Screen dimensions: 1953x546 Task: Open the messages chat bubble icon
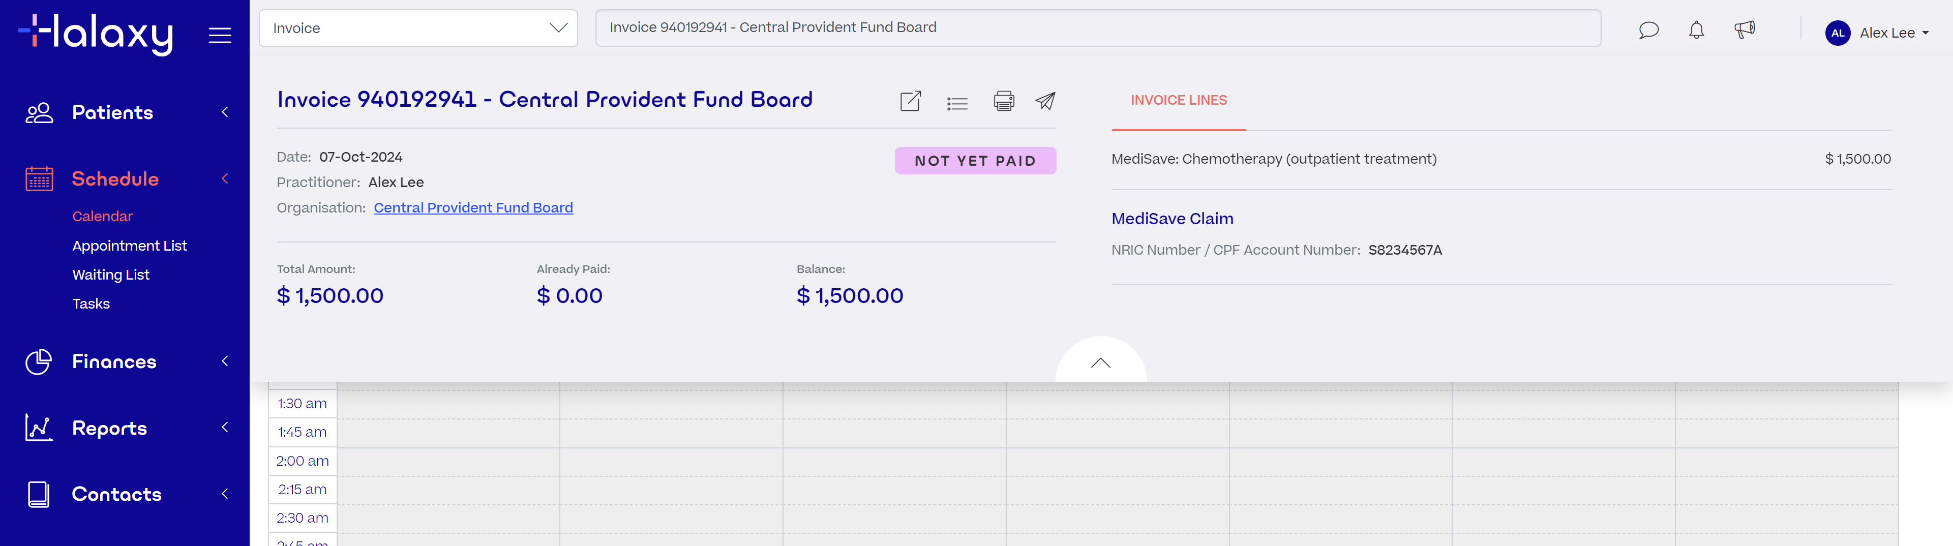(1648, 31)
